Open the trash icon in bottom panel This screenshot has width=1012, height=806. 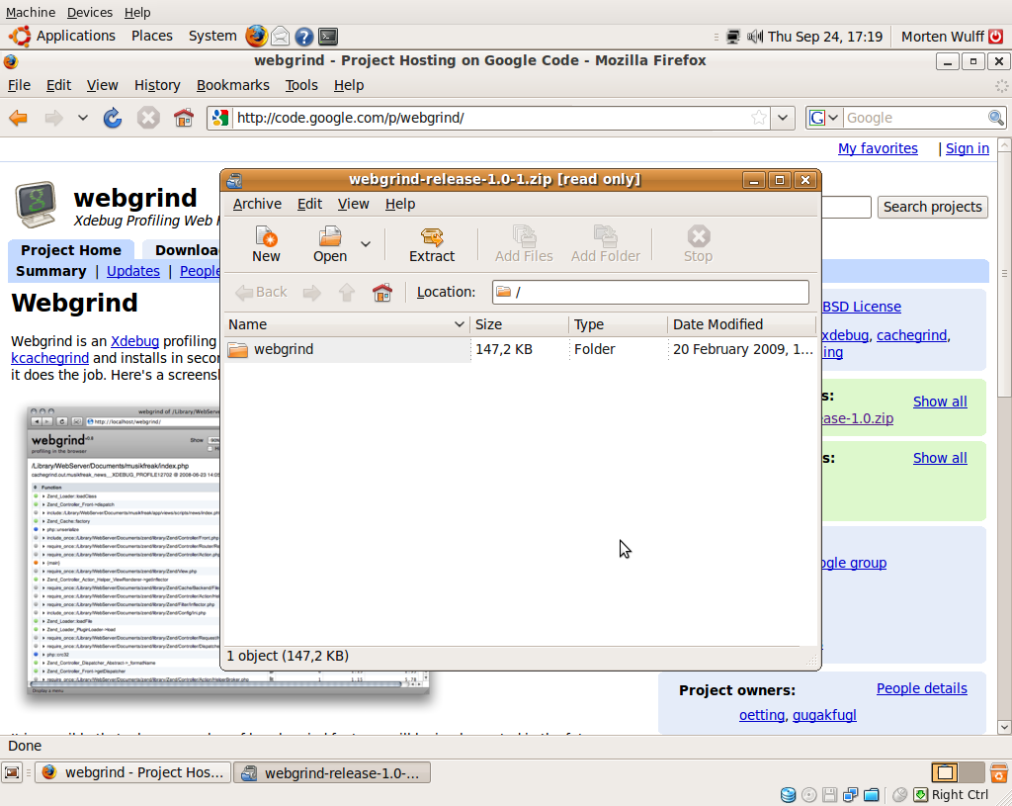click(x=998, y=772)
